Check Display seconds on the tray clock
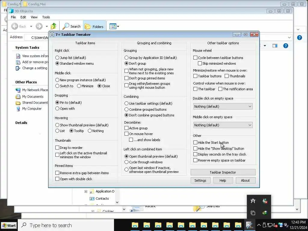The image size is (308, 231). [x=195, y=154]
